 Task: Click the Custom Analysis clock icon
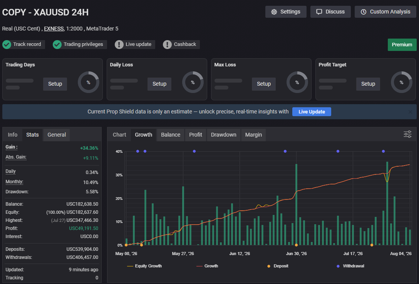(364, 12)
